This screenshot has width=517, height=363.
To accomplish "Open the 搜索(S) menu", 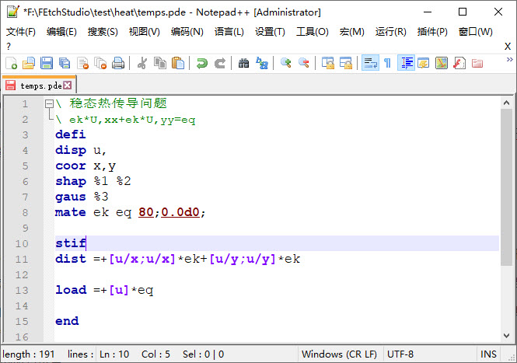I will coord(103,32).
